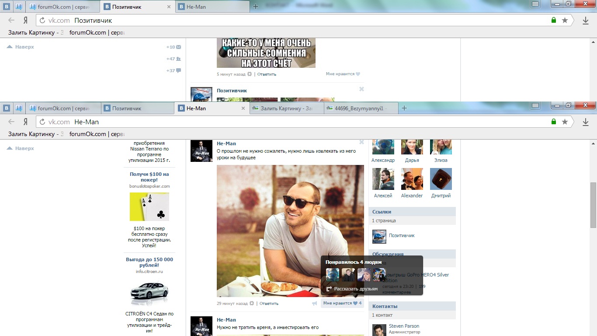Click the +47 friends icon

[x=178, y=59]
